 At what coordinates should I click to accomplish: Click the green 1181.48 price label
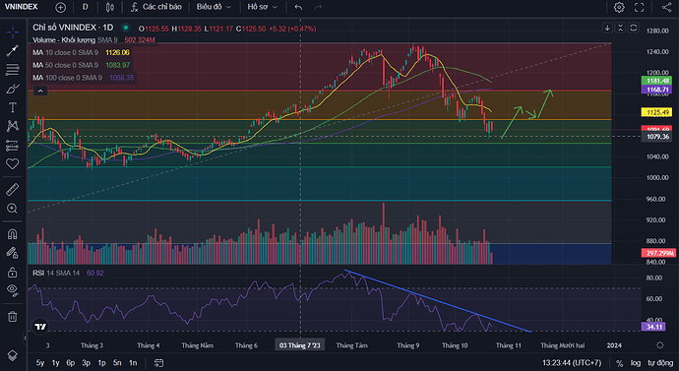(x=656, y=81)
